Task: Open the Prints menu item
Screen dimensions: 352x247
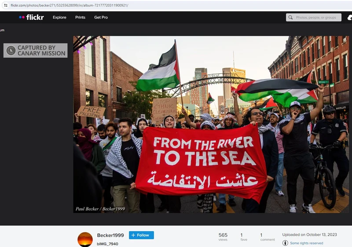Action: [80, 18]
